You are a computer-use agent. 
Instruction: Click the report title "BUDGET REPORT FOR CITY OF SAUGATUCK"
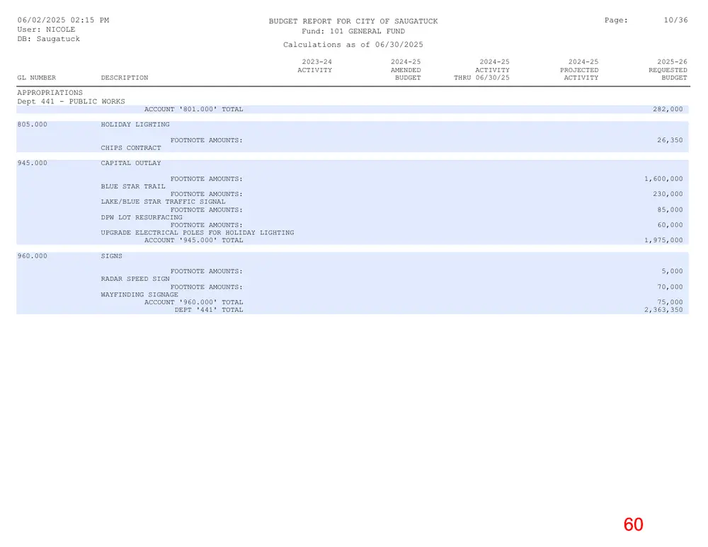[353, 21]
